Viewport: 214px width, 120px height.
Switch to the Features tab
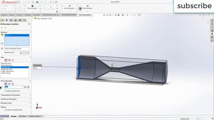[x=4, y=15]
